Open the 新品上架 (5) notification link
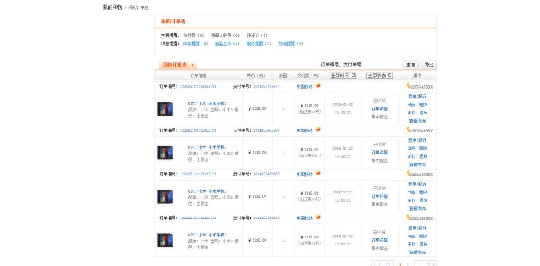 pos(227,44)
